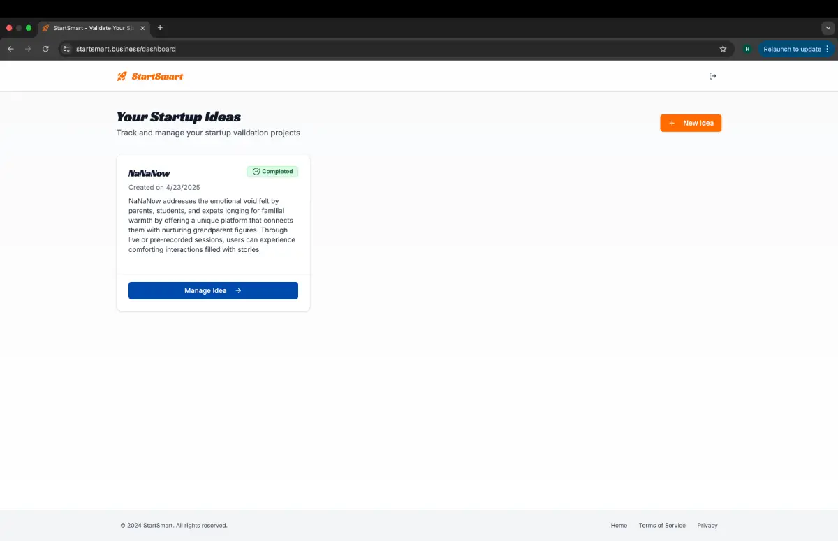The image size is (838, 541).
Task: Open the Privacy footer link
Action: point(707,525)
